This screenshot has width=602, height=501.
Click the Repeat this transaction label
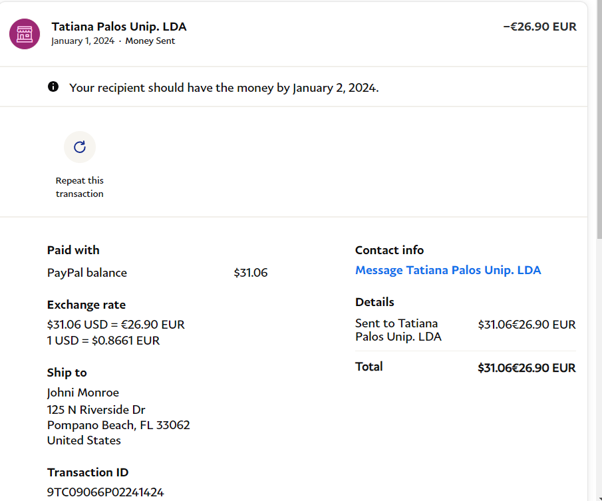tap(80, 187)
